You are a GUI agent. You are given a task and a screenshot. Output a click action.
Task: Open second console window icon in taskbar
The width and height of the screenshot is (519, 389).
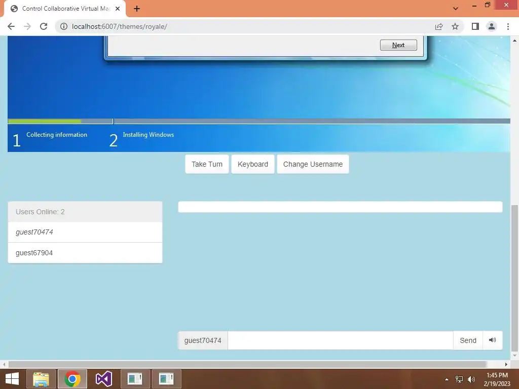[x=166, y=379]
